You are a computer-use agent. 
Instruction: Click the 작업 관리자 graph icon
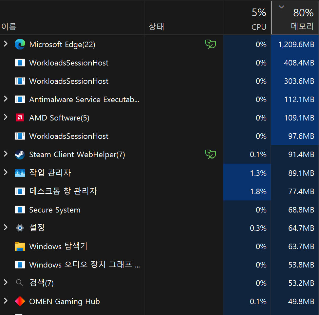20,173
